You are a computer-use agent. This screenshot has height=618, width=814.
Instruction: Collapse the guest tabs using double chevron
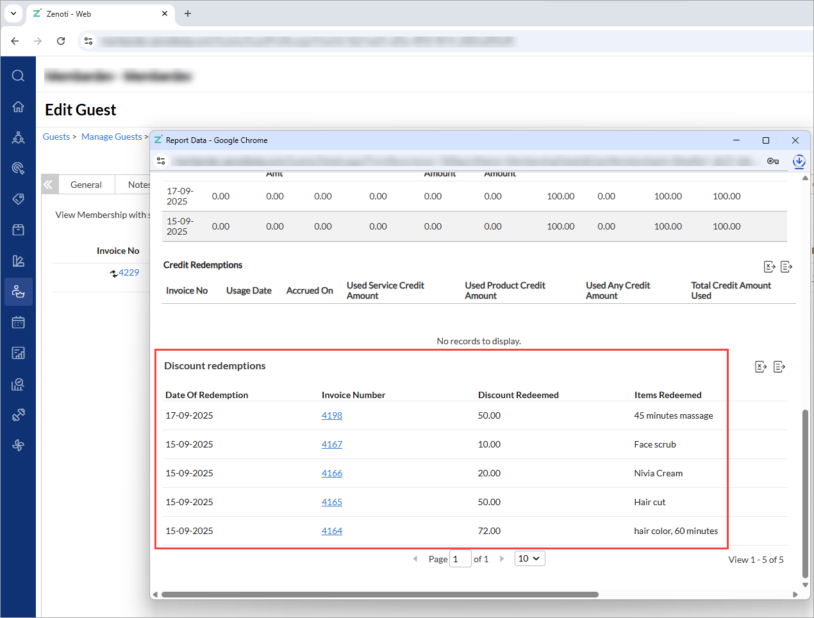pyautogui.click(x=49, y=185)
